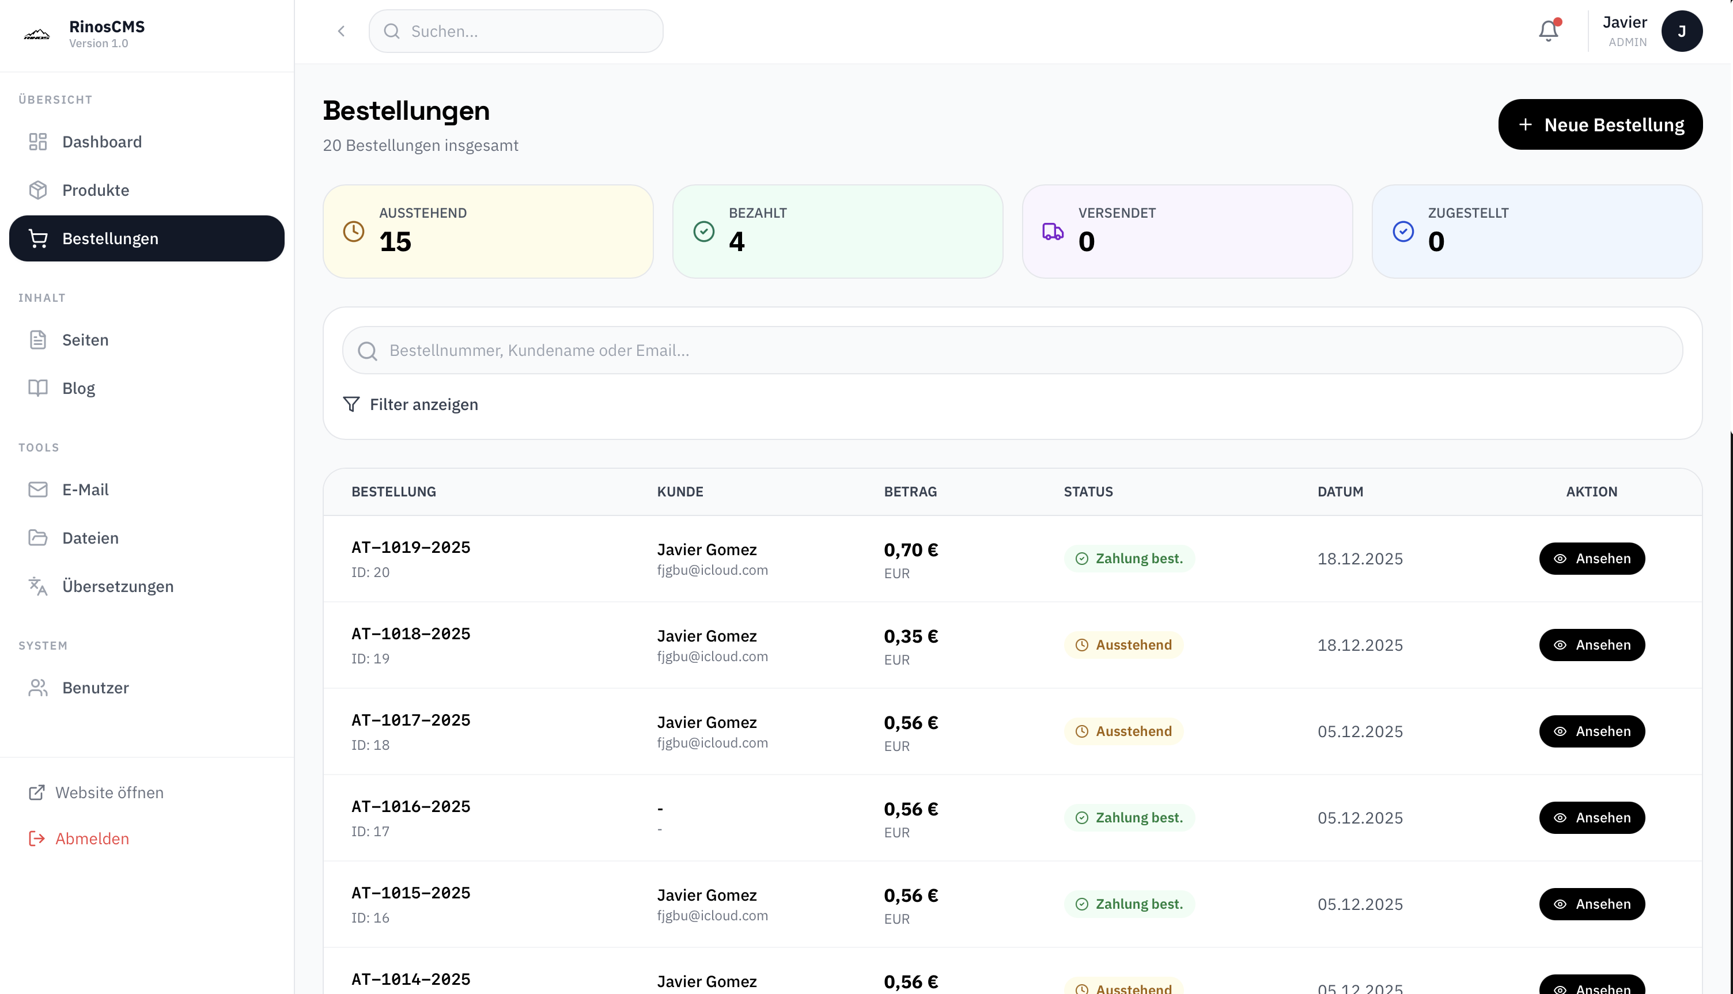Click the J user avatar
Screen dimensions: 1733x994
coord(1682,32)
